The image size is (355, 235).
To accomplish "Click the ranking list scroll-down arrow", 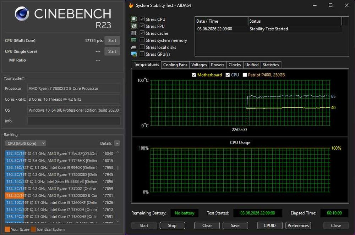I will pyautogui.click(x=118, y=221).
